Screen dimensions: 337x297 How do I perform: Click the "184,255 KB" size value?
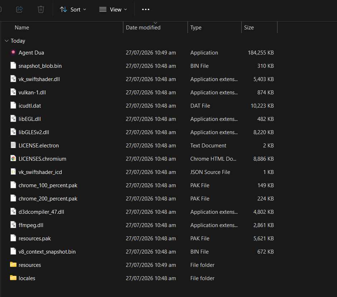coord(261,53)
